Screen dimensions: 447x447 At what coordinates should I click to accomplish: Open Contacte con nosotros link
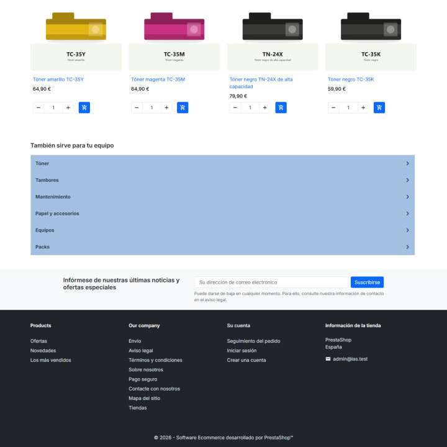click(x=154, y=389)
